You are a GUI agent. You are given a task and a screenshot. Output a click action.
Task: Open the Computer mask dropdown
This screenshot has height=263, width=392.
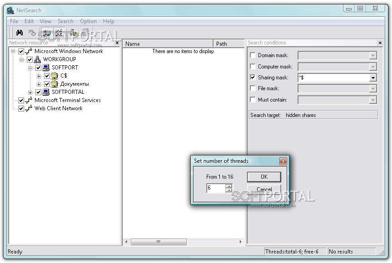pos(373,67)
